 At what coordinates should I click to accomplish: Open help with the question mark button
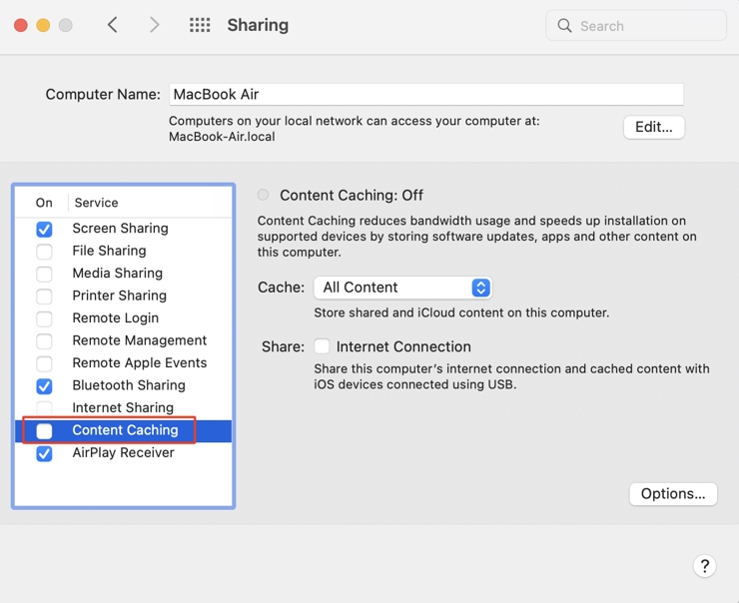705,566
